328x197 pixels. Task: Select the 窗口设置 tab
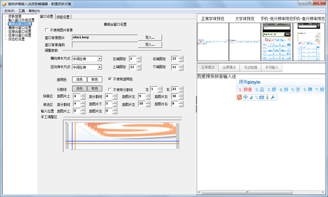point(47,16)
